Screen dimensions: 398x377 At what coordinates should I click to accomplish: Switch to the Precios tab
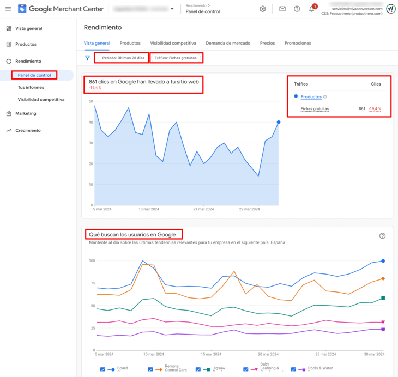pyautogui.click(x=267, y=43)
